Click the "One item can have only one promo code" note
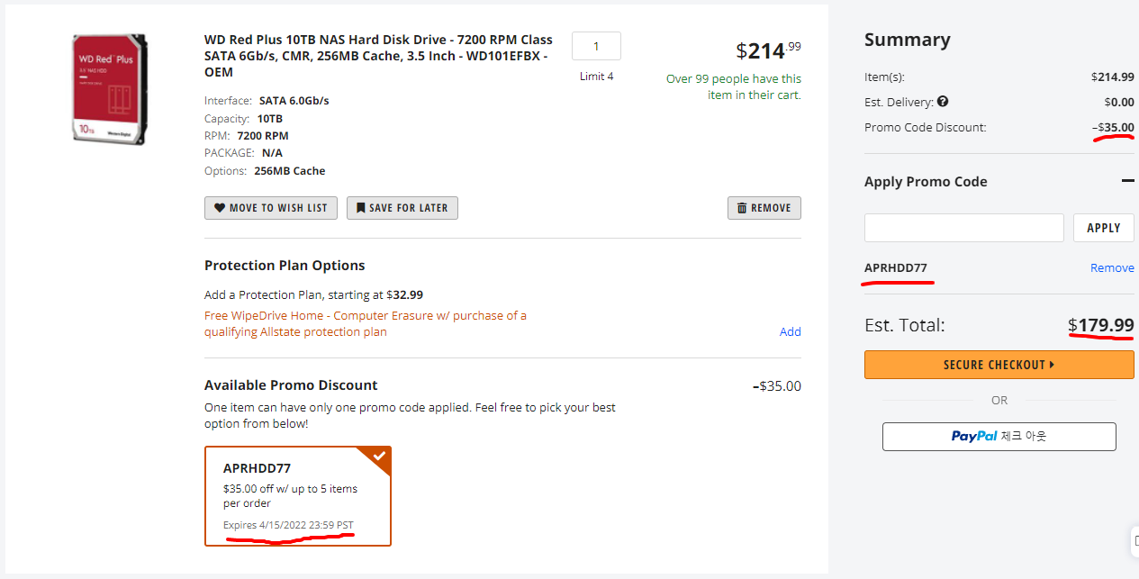 (410, 415)
